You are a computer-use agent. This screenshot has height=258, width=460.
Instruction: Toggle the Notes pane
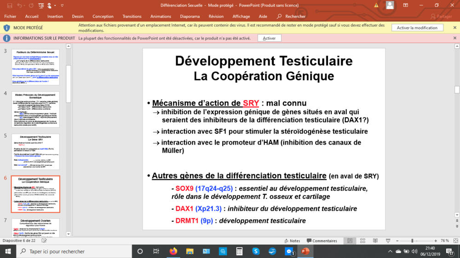click(x=292, y=241)
